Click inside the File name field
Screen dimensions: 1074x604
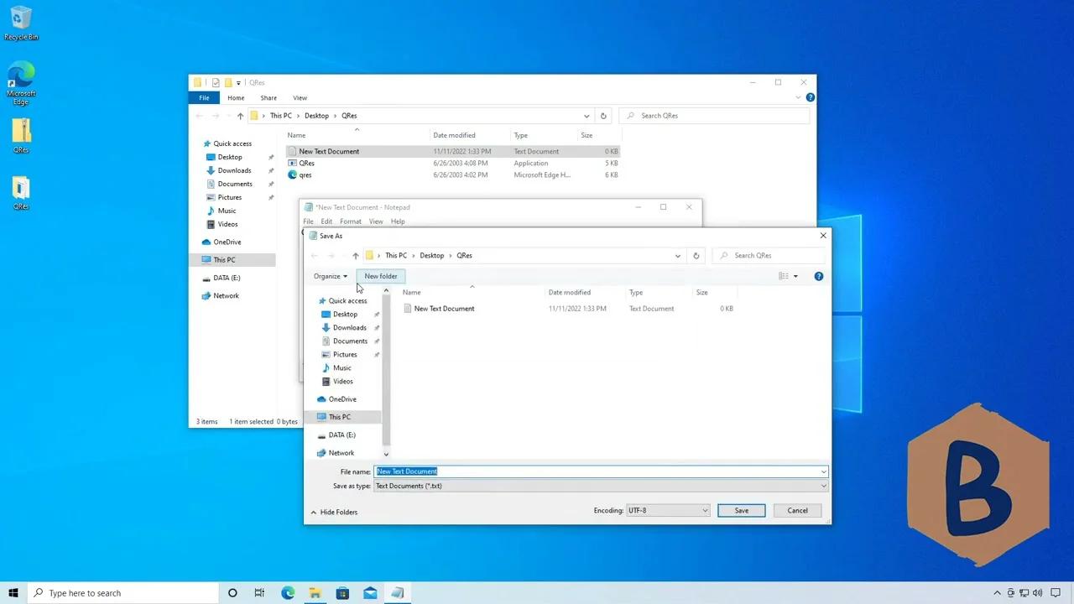587,471
